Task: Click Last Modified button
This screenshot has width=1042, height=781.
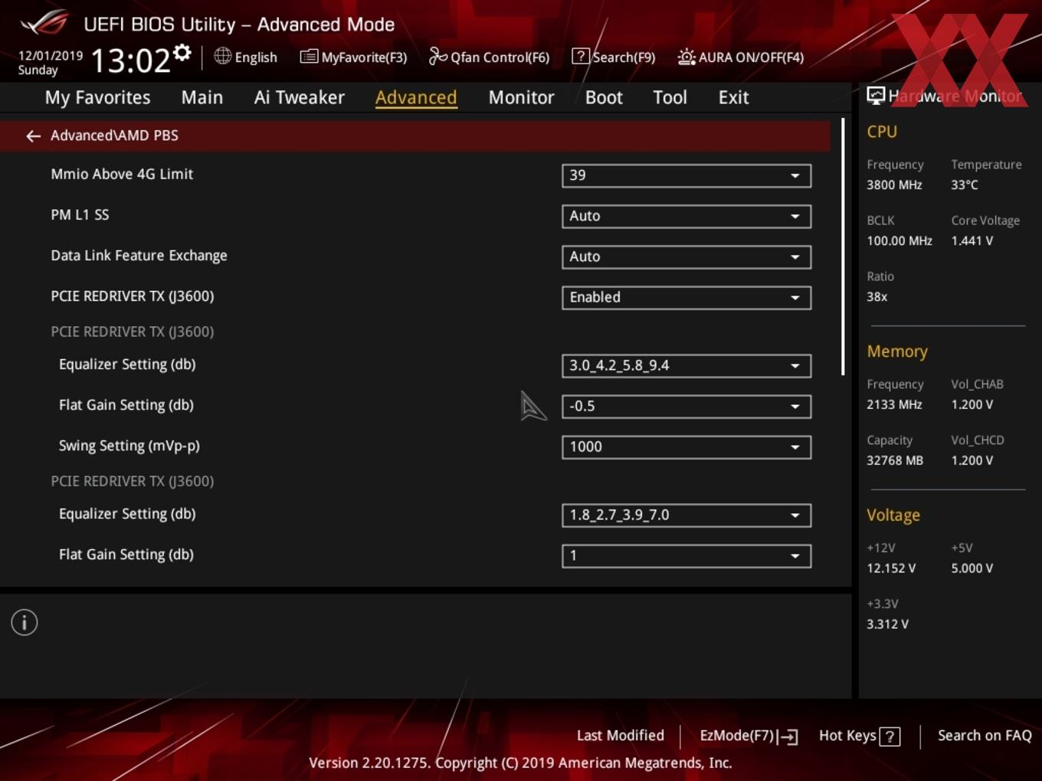Action: click(x=621, y=735)
